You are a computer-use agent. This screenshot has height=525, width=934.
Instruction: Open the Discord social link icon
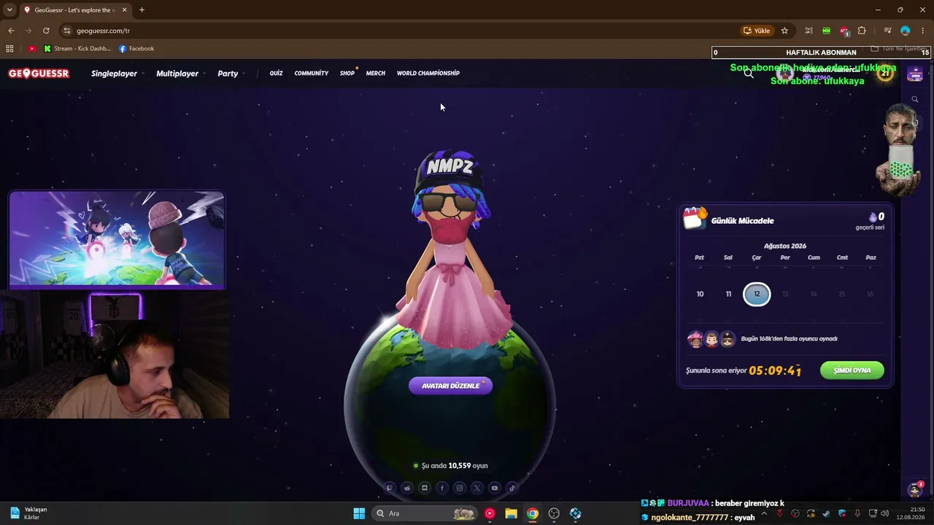[425, 488]
